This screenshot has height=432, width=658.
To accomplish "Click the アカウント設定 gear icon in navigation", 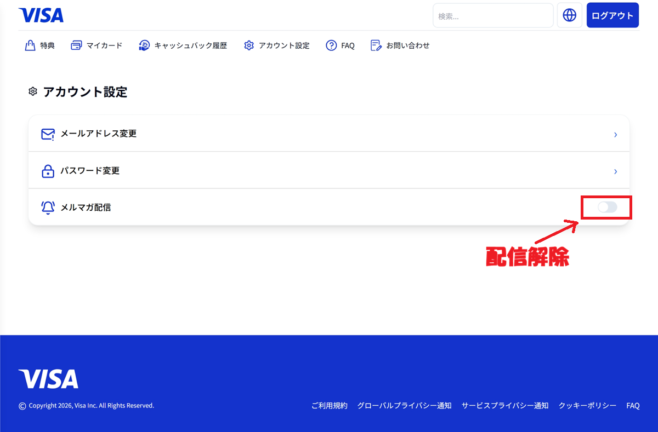I will click(x=249, y=45).
